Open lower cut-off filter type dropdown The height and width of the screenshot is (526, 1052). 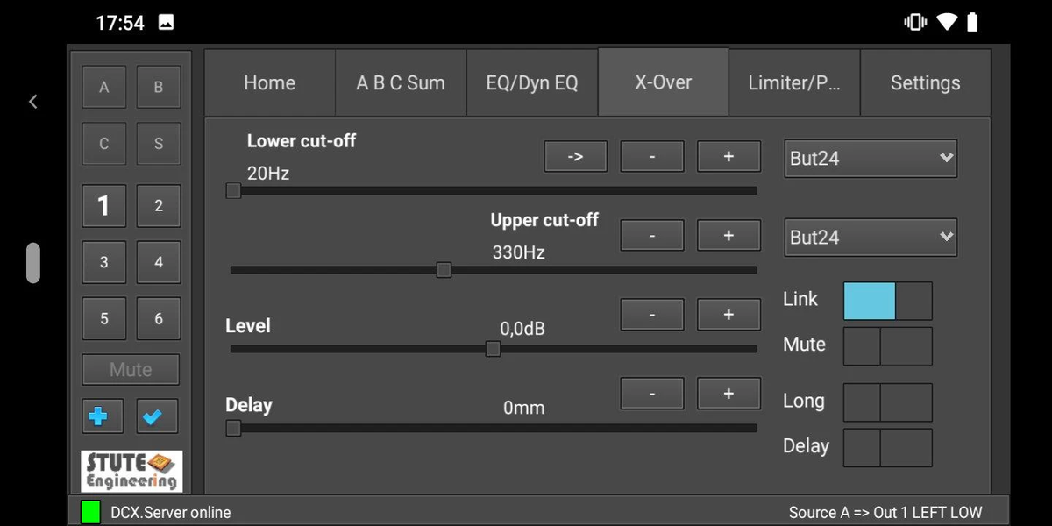tap(870, 159)
